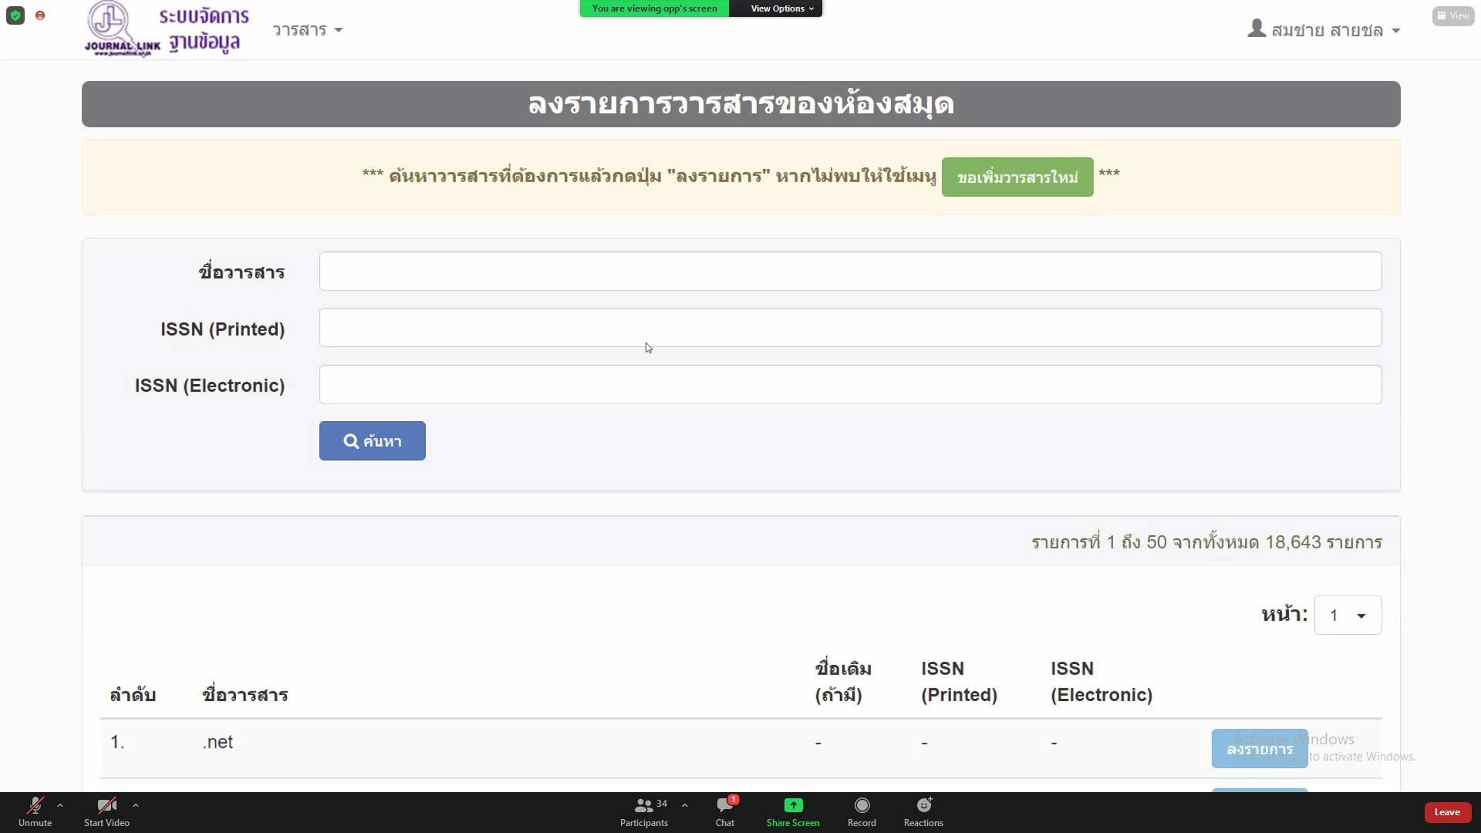The width and height of the screenshot is (1481, 833).
Task: Expand video options arrow beside Start Video
Action: 136,805
